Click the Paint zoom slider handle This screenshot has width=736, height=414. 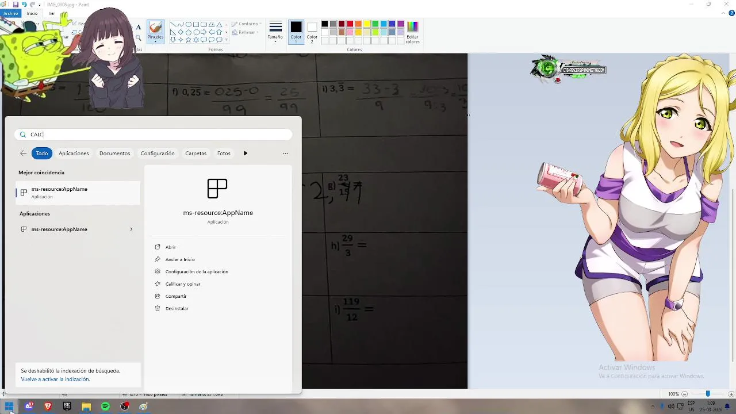[x=708, y=394]
